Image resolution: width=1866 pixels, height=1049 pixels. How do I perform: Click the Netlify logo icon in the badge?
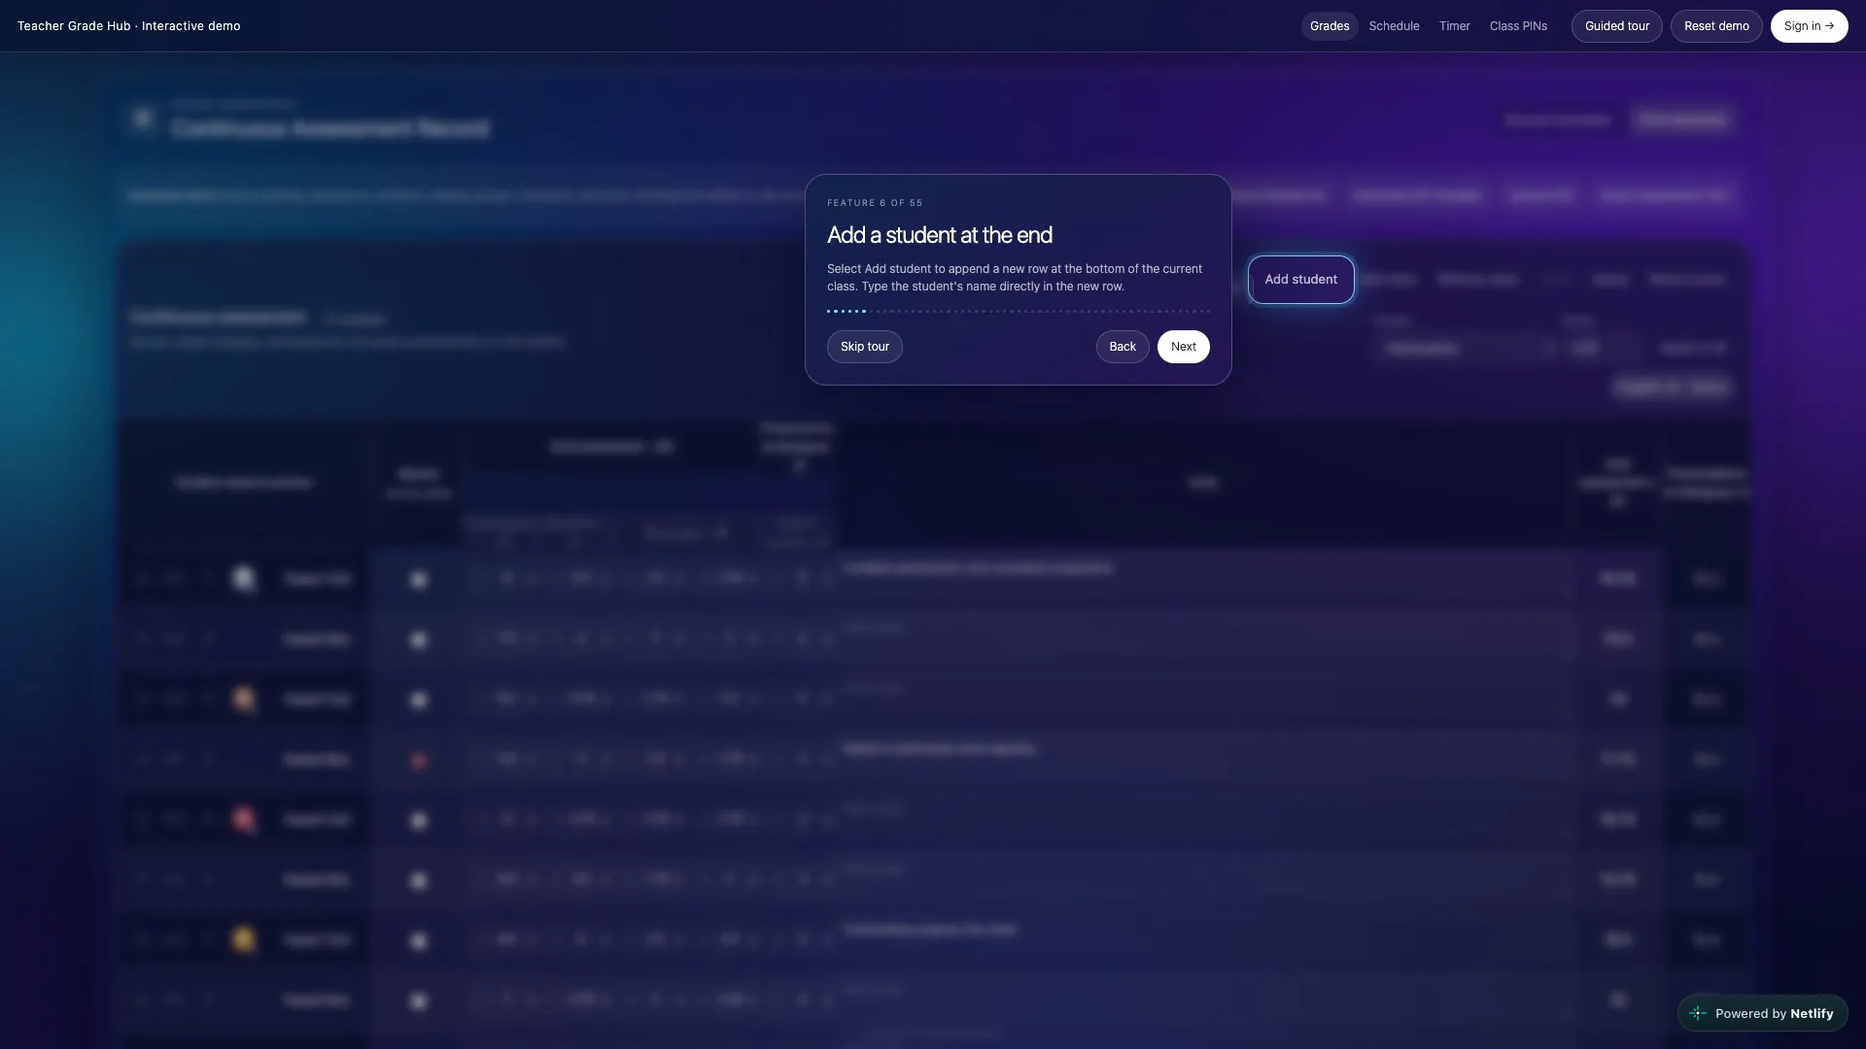point(1697,1013)
